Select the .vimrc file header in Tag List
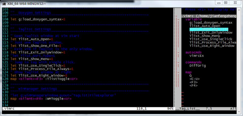 coord(209,16)
